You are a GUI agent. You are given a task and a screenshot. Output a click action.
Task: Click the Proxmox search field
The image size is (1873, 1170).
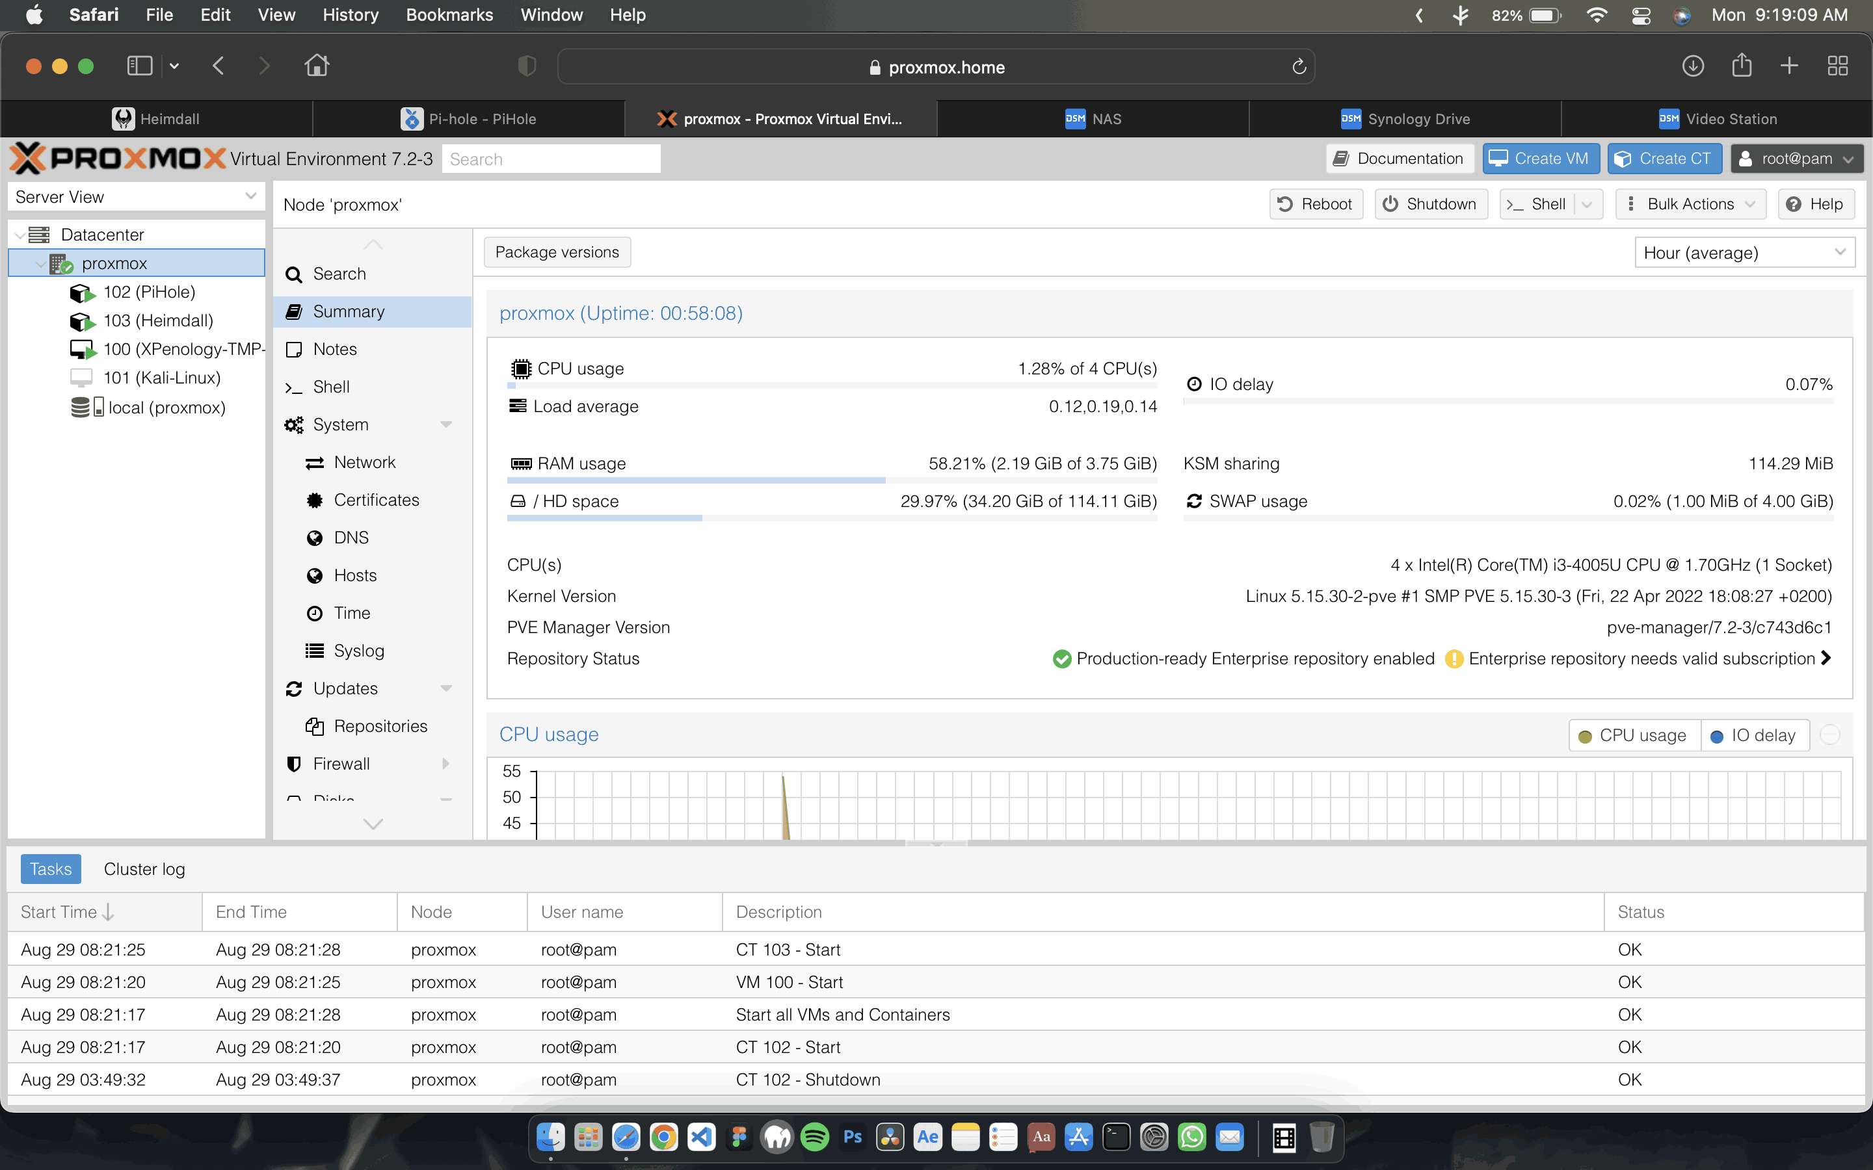(551, 159)
